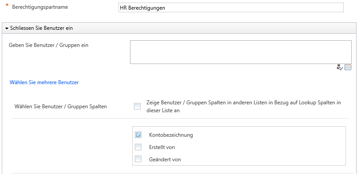Viewport: 357px width, 174px height.
Task: Uncheck the Kontobezeichnung checkbox
Action: pyautogui.click(x=138, y=135)
